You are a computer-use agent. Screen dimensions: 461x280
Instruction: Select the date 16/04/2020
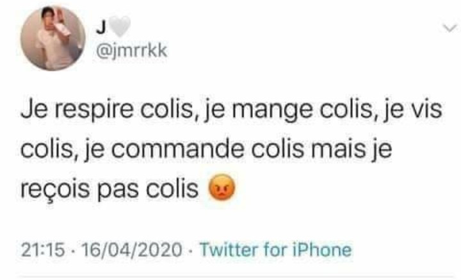[x=132, y=250]
